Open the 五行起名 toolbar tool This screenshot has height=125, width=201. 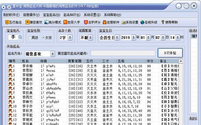pos(13,22)
